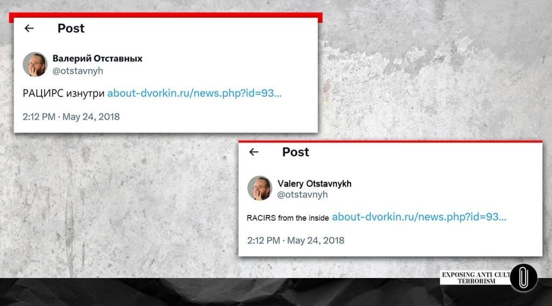
Task: Click the Valery Otstavnykh display name
Action: [x=314, y=184]
